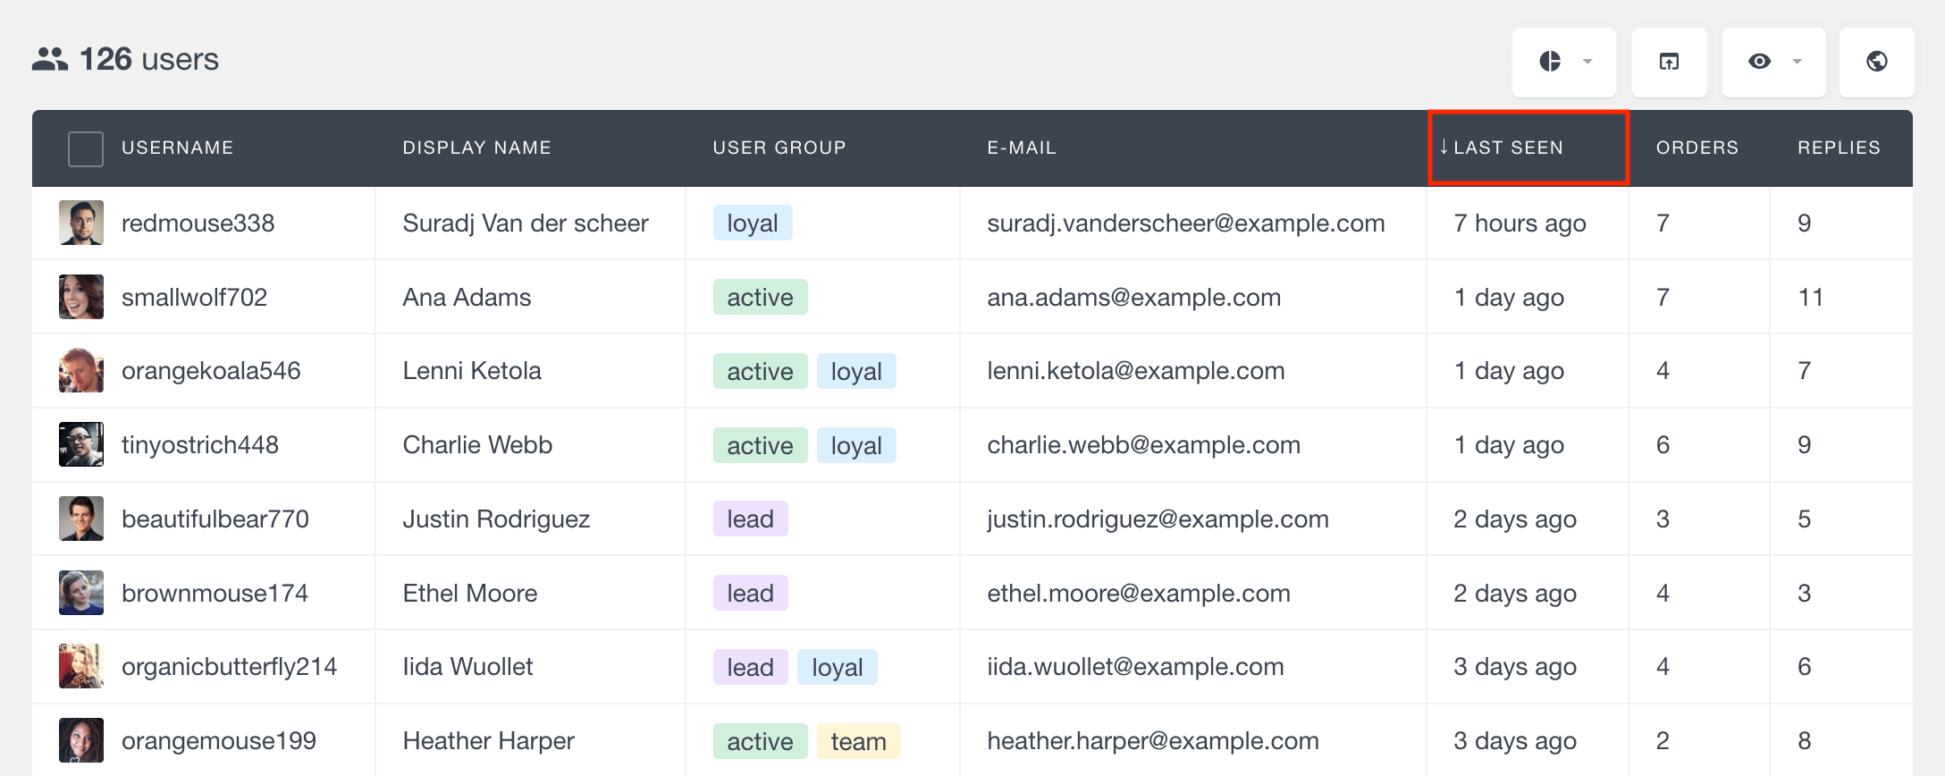This screenshot has height=776, width=1945.
Task: Sort by the Replies column header
Action: pyautogui.click(x=1839, y=148)
